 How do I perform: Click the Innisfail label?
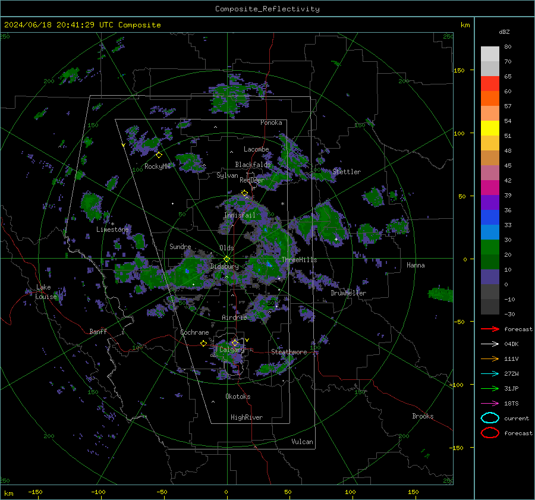240,215
